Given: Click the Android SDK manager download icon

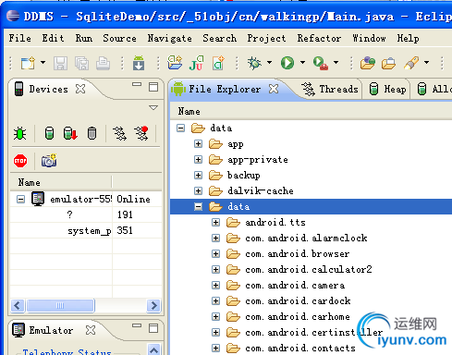Looking at the screenshot, I should (139, 63).
